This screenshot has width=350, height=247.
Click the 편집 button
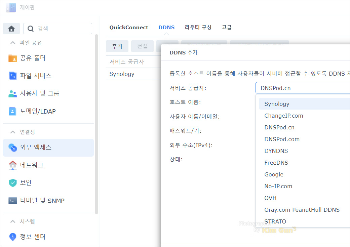pyautogui.click(x=142, y=46)
